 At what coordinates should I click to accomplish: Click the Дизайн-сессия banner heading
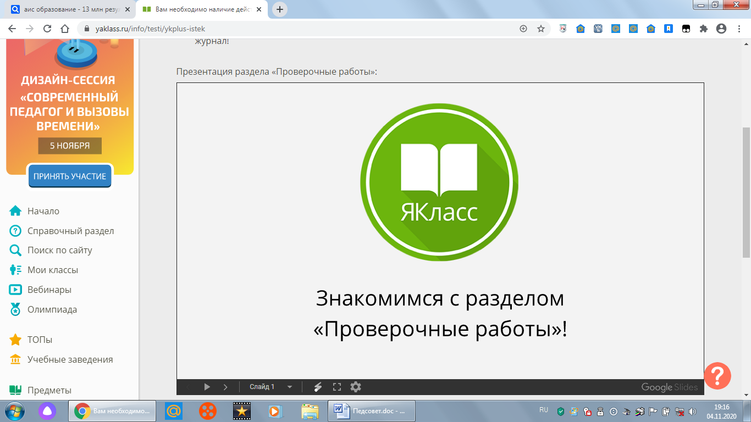pyautogui.click(x=68, y=81)
